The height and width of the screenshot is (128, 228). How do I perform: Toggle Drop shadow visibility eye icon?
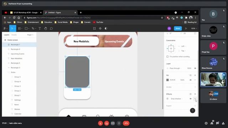[191, 99]
